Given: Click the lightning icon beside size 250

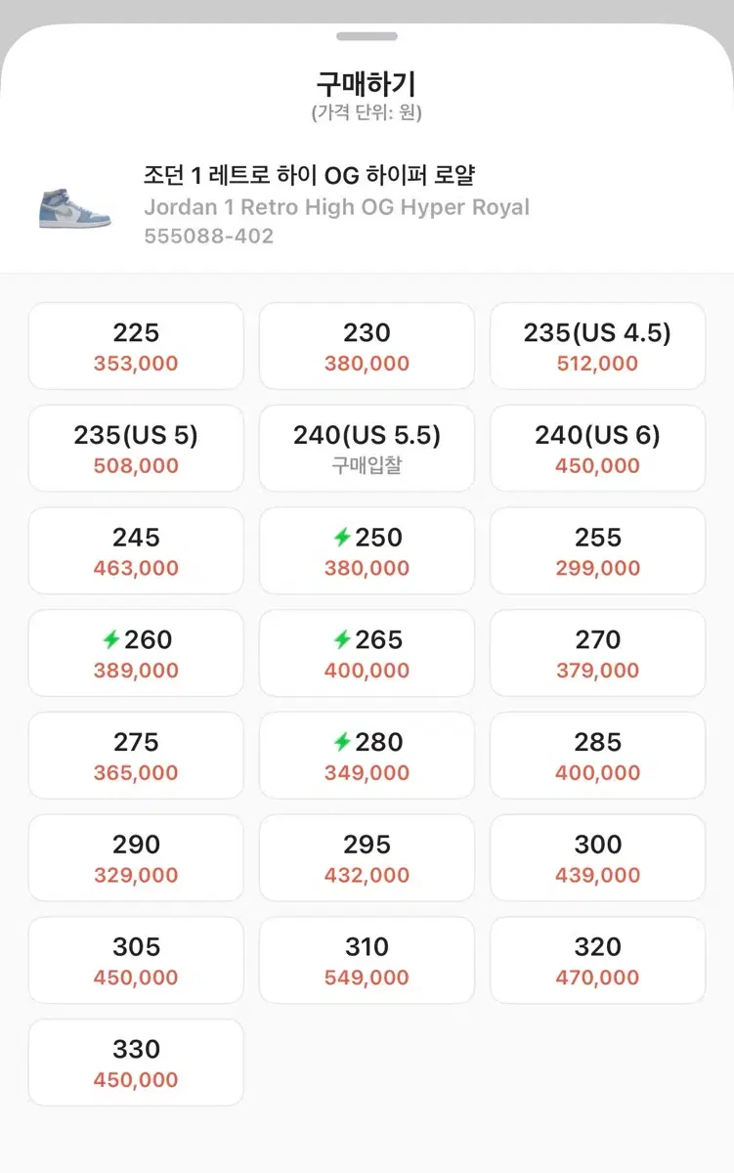Looking at the screenshot, I should [342, 538].
